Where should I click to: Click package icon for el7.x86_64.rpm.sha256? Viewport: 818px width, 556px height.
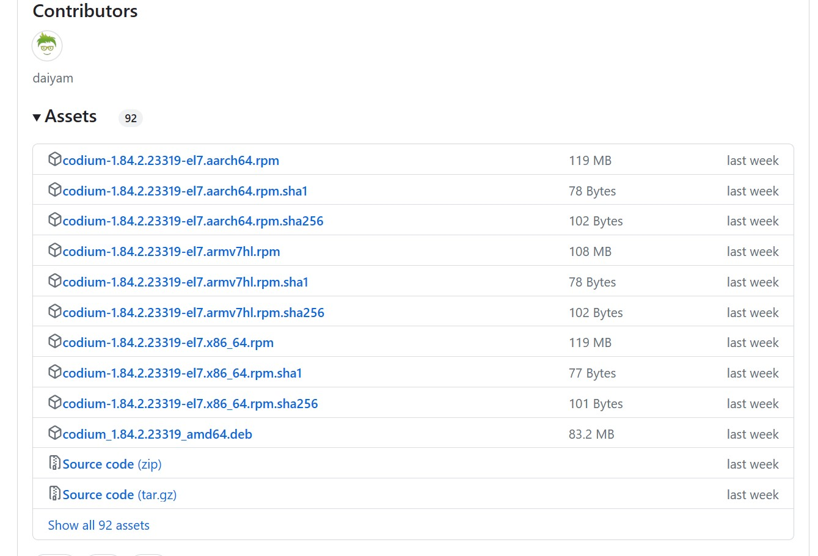(54, 403)
